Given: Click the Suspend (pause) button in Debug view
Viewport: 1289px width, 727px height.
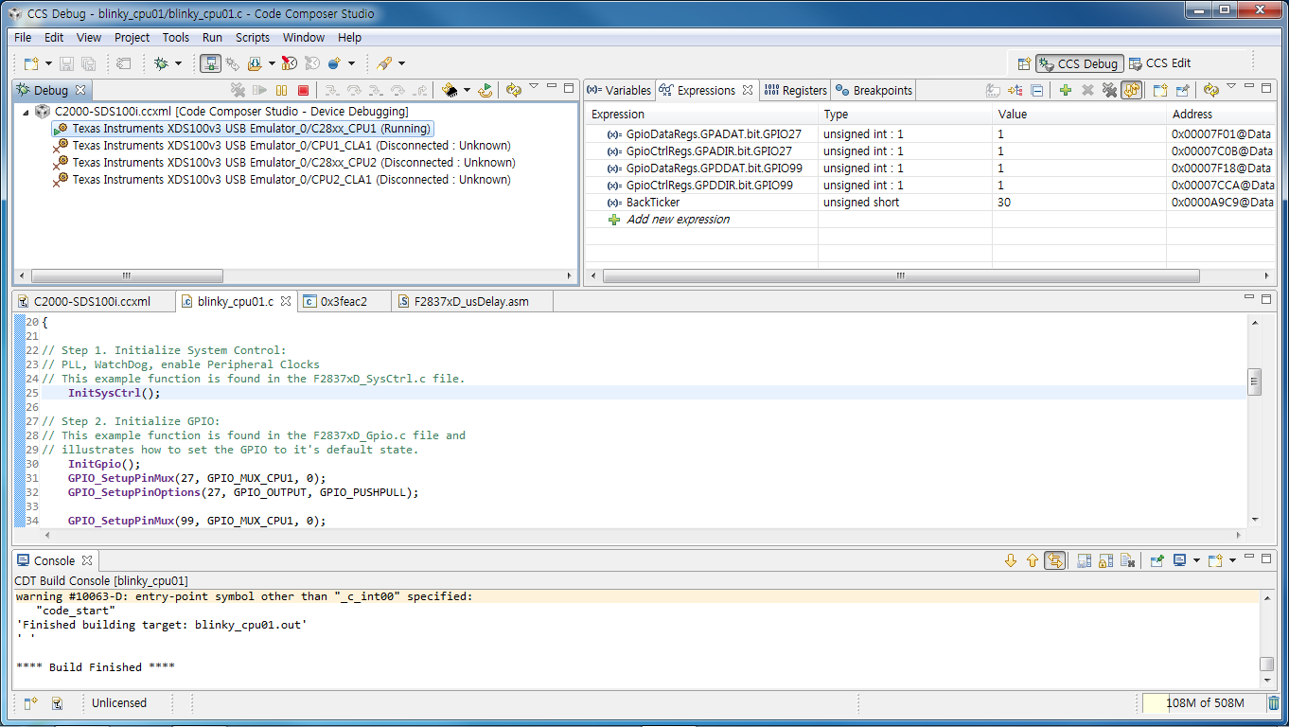Looking at the screenshot, I should 281,90.
